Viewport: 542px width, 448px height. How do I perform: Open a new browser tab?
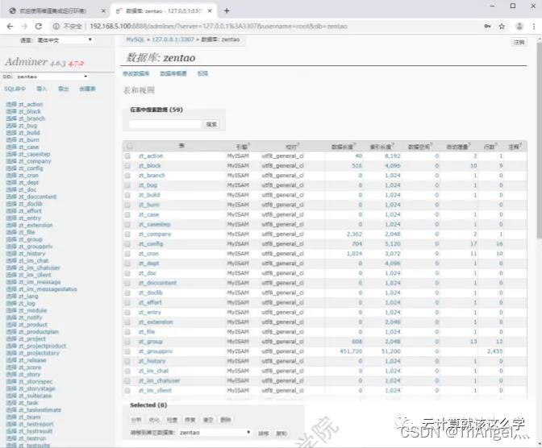[x=227, y=10]
